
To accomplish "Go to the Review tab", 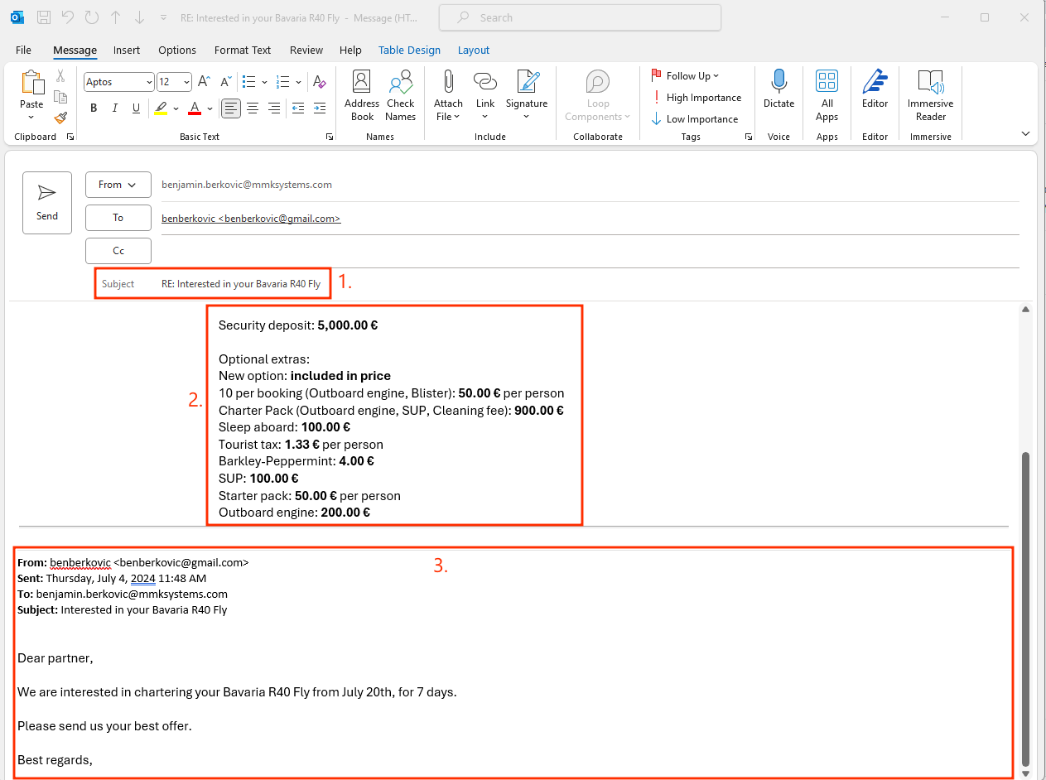I will tap(306, 51).
